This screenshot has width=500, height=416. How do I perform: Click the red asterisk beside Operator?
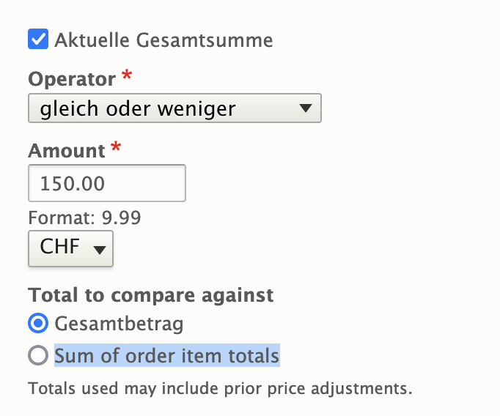click(x=128, y=76)
